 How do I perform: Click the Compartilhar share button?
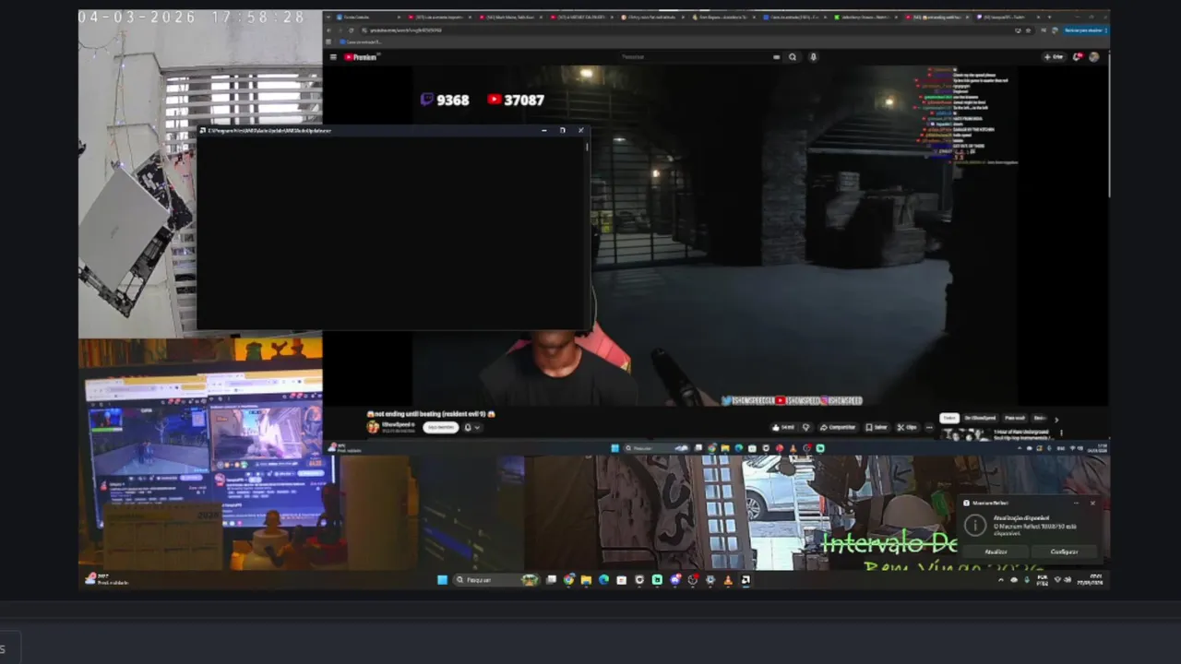pos(837,427)
